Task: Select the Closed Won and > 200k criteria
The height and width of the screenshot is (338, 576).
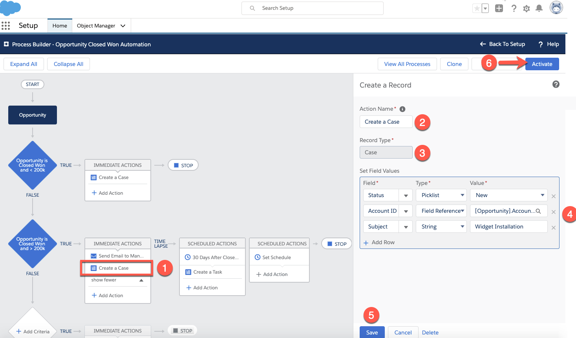Action: 33,244
